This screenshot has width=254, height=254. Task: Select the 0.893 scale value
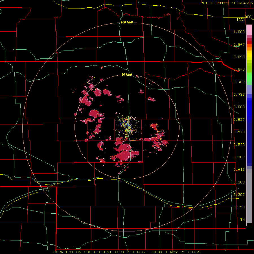click(x=239, y=57)
